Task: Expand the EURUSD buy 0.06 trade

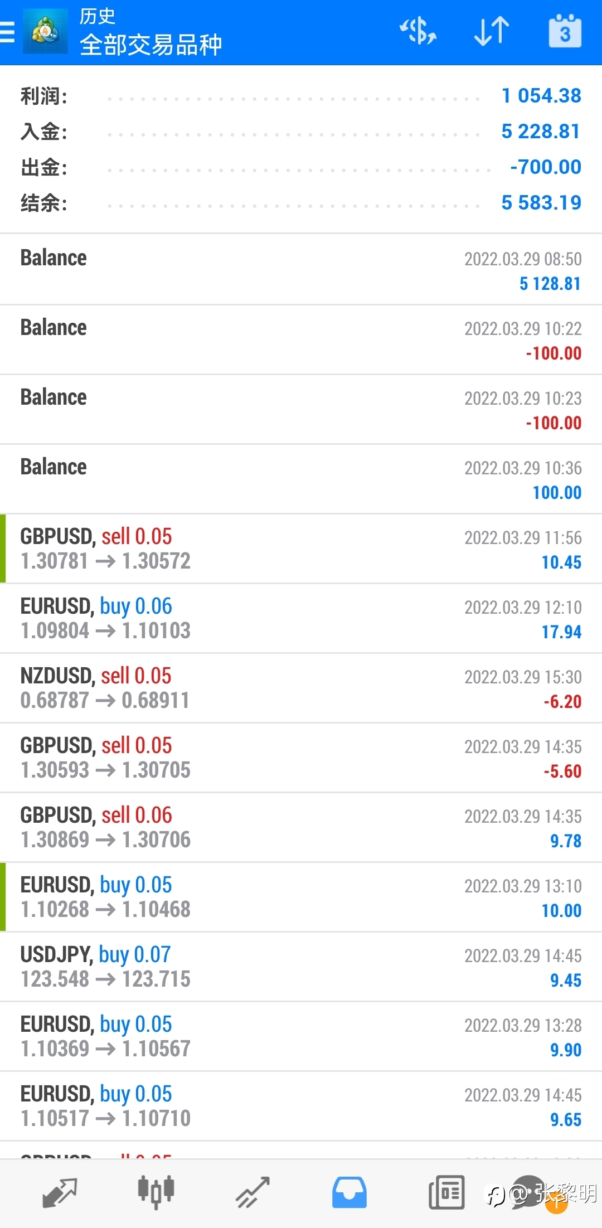Action: (x=301, y=618)
